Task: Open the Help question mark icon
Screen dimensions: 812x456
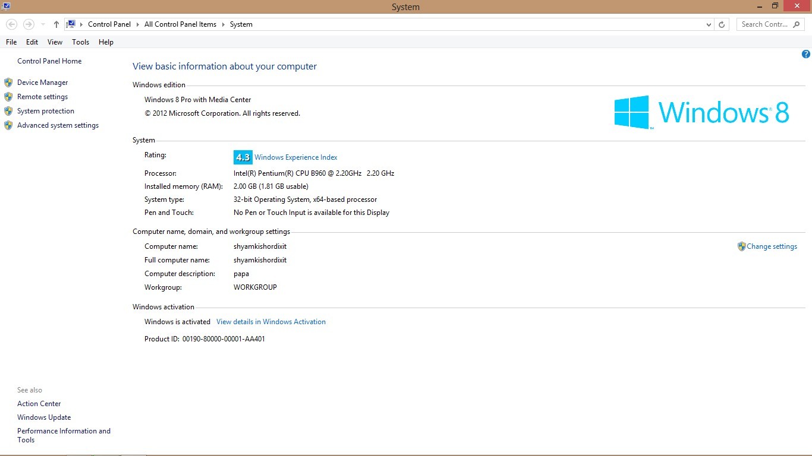Action: click(806, 54)
